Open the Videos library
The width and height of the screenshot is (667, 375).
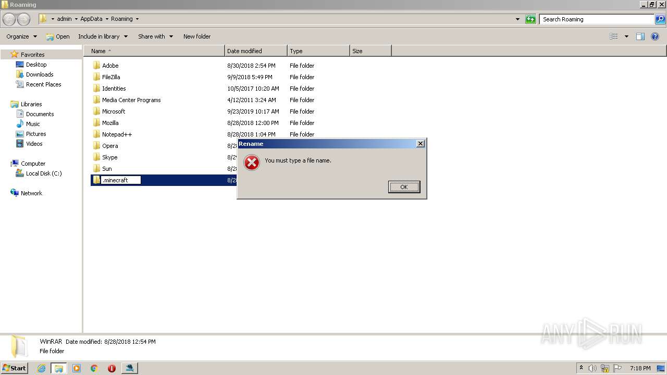34,144
